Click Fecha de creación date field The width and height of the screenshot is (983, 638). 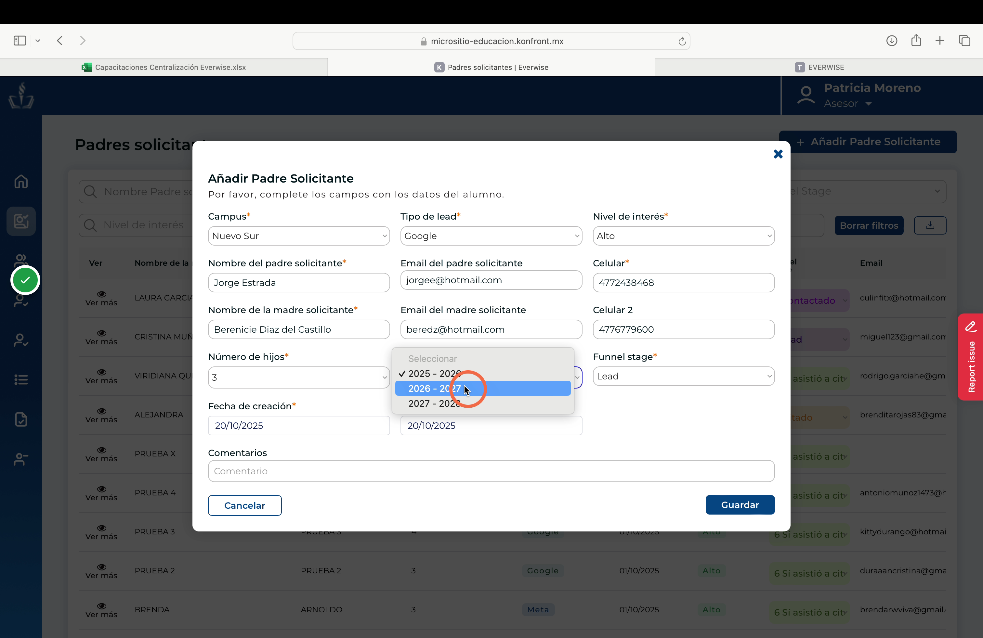coord(299,426)
